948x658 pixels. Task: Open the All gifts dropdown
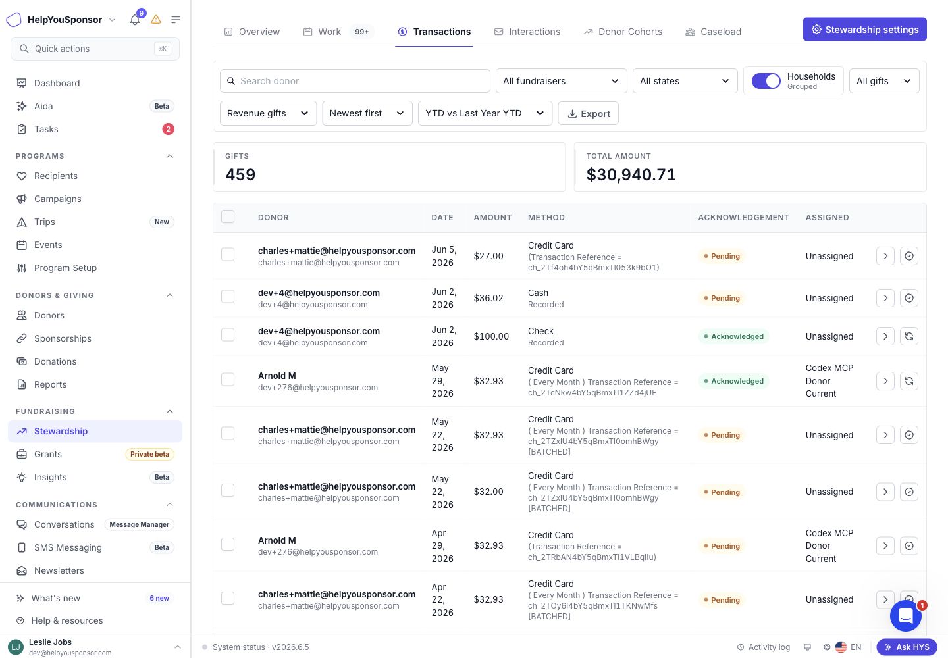tap(884, 81)
